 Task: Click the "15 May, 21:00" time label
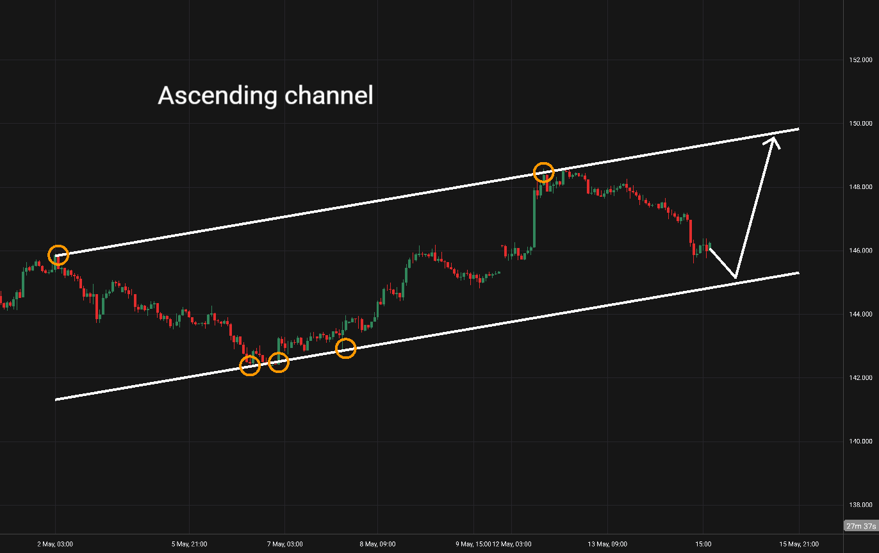[799, 544]
